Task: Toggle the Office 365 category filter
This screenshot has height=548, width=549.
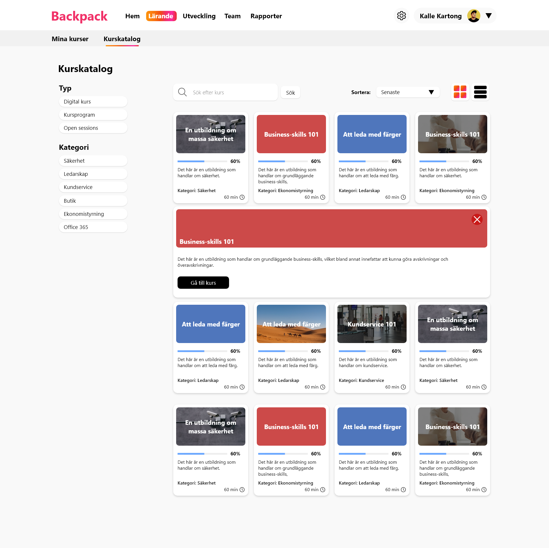Action: [93, 227]
